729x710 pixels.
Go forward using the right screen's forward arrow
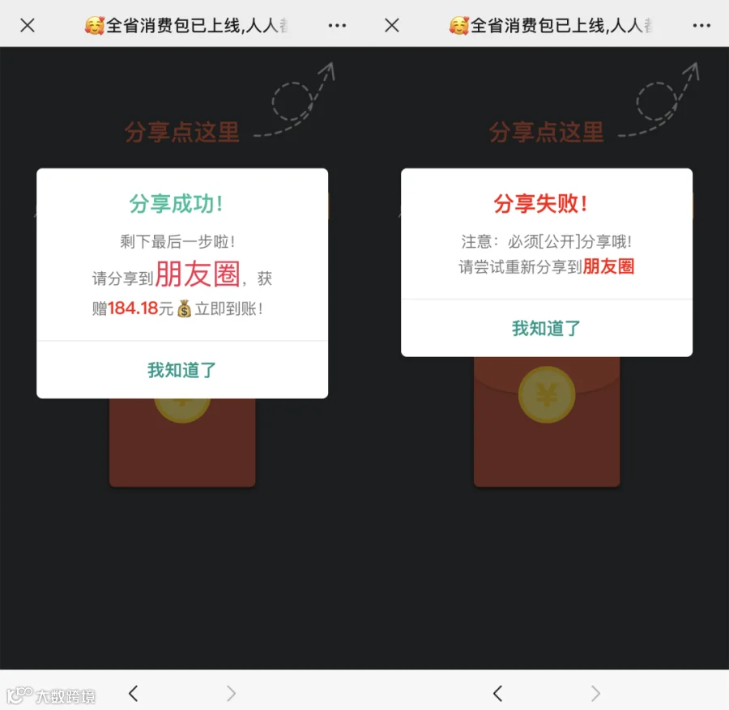595,693
